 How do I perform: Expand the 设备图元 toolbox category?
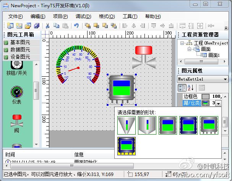point(21,57)
